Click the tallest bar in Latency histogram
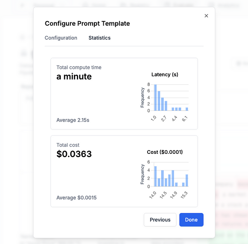Screen dimensions: 248x244 click(x=155, y=98)
